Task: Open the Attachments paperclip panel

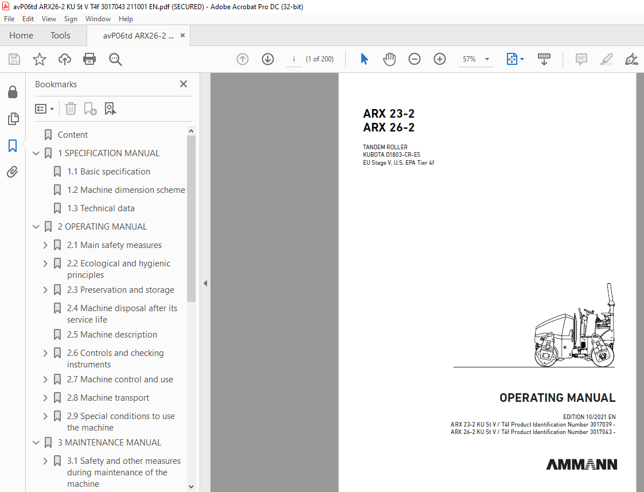Action: (13, 172)
